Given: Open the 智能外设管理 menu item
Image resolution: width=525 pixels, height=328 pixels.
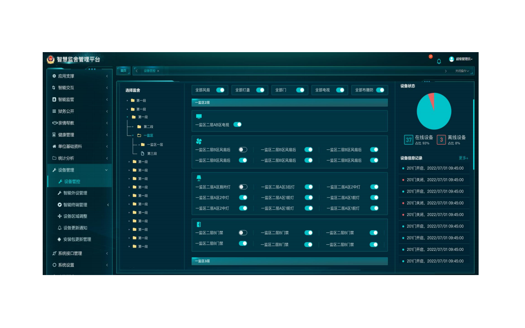Looking at the screenshot, I should click(x=75, y=193).
